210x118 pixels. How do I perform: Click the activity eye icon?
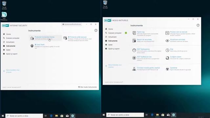pos(167,41)
